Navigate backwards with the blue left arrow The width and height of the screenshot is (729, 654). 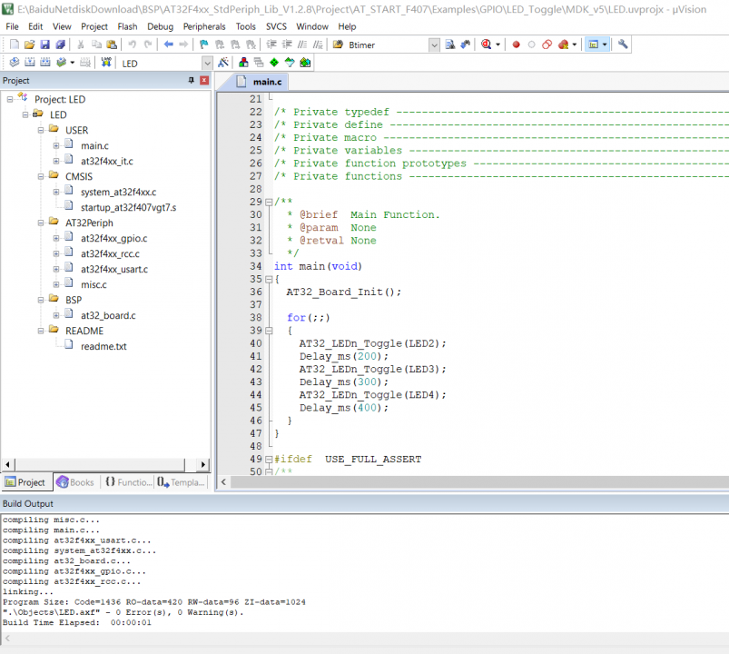coord(168,45)
